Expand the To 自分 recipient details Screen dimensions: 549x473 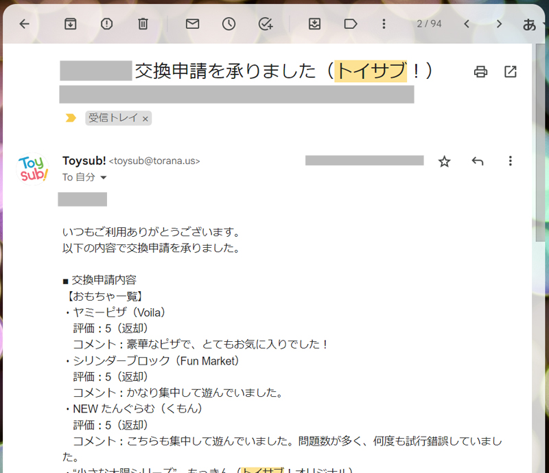point(104,178)
